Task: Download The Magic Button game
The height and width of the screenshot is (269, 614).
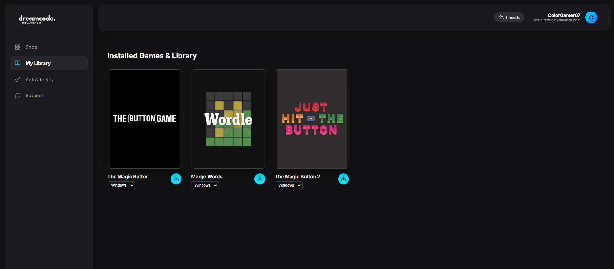Action: [176, 179]
